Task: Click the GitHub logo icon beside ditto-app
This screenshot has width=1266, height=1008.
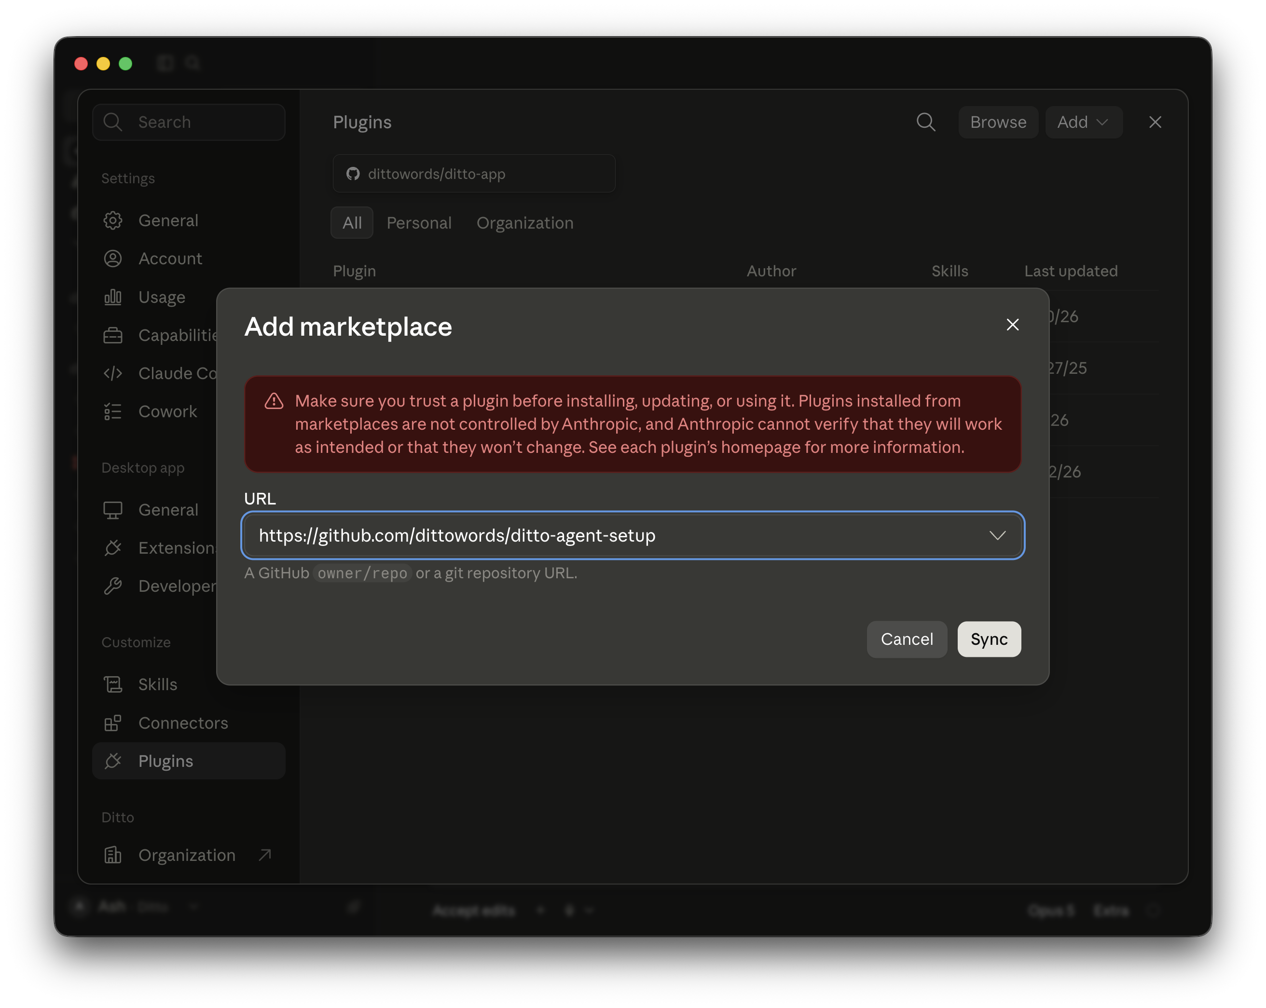Action: click(x=353, y=174)
